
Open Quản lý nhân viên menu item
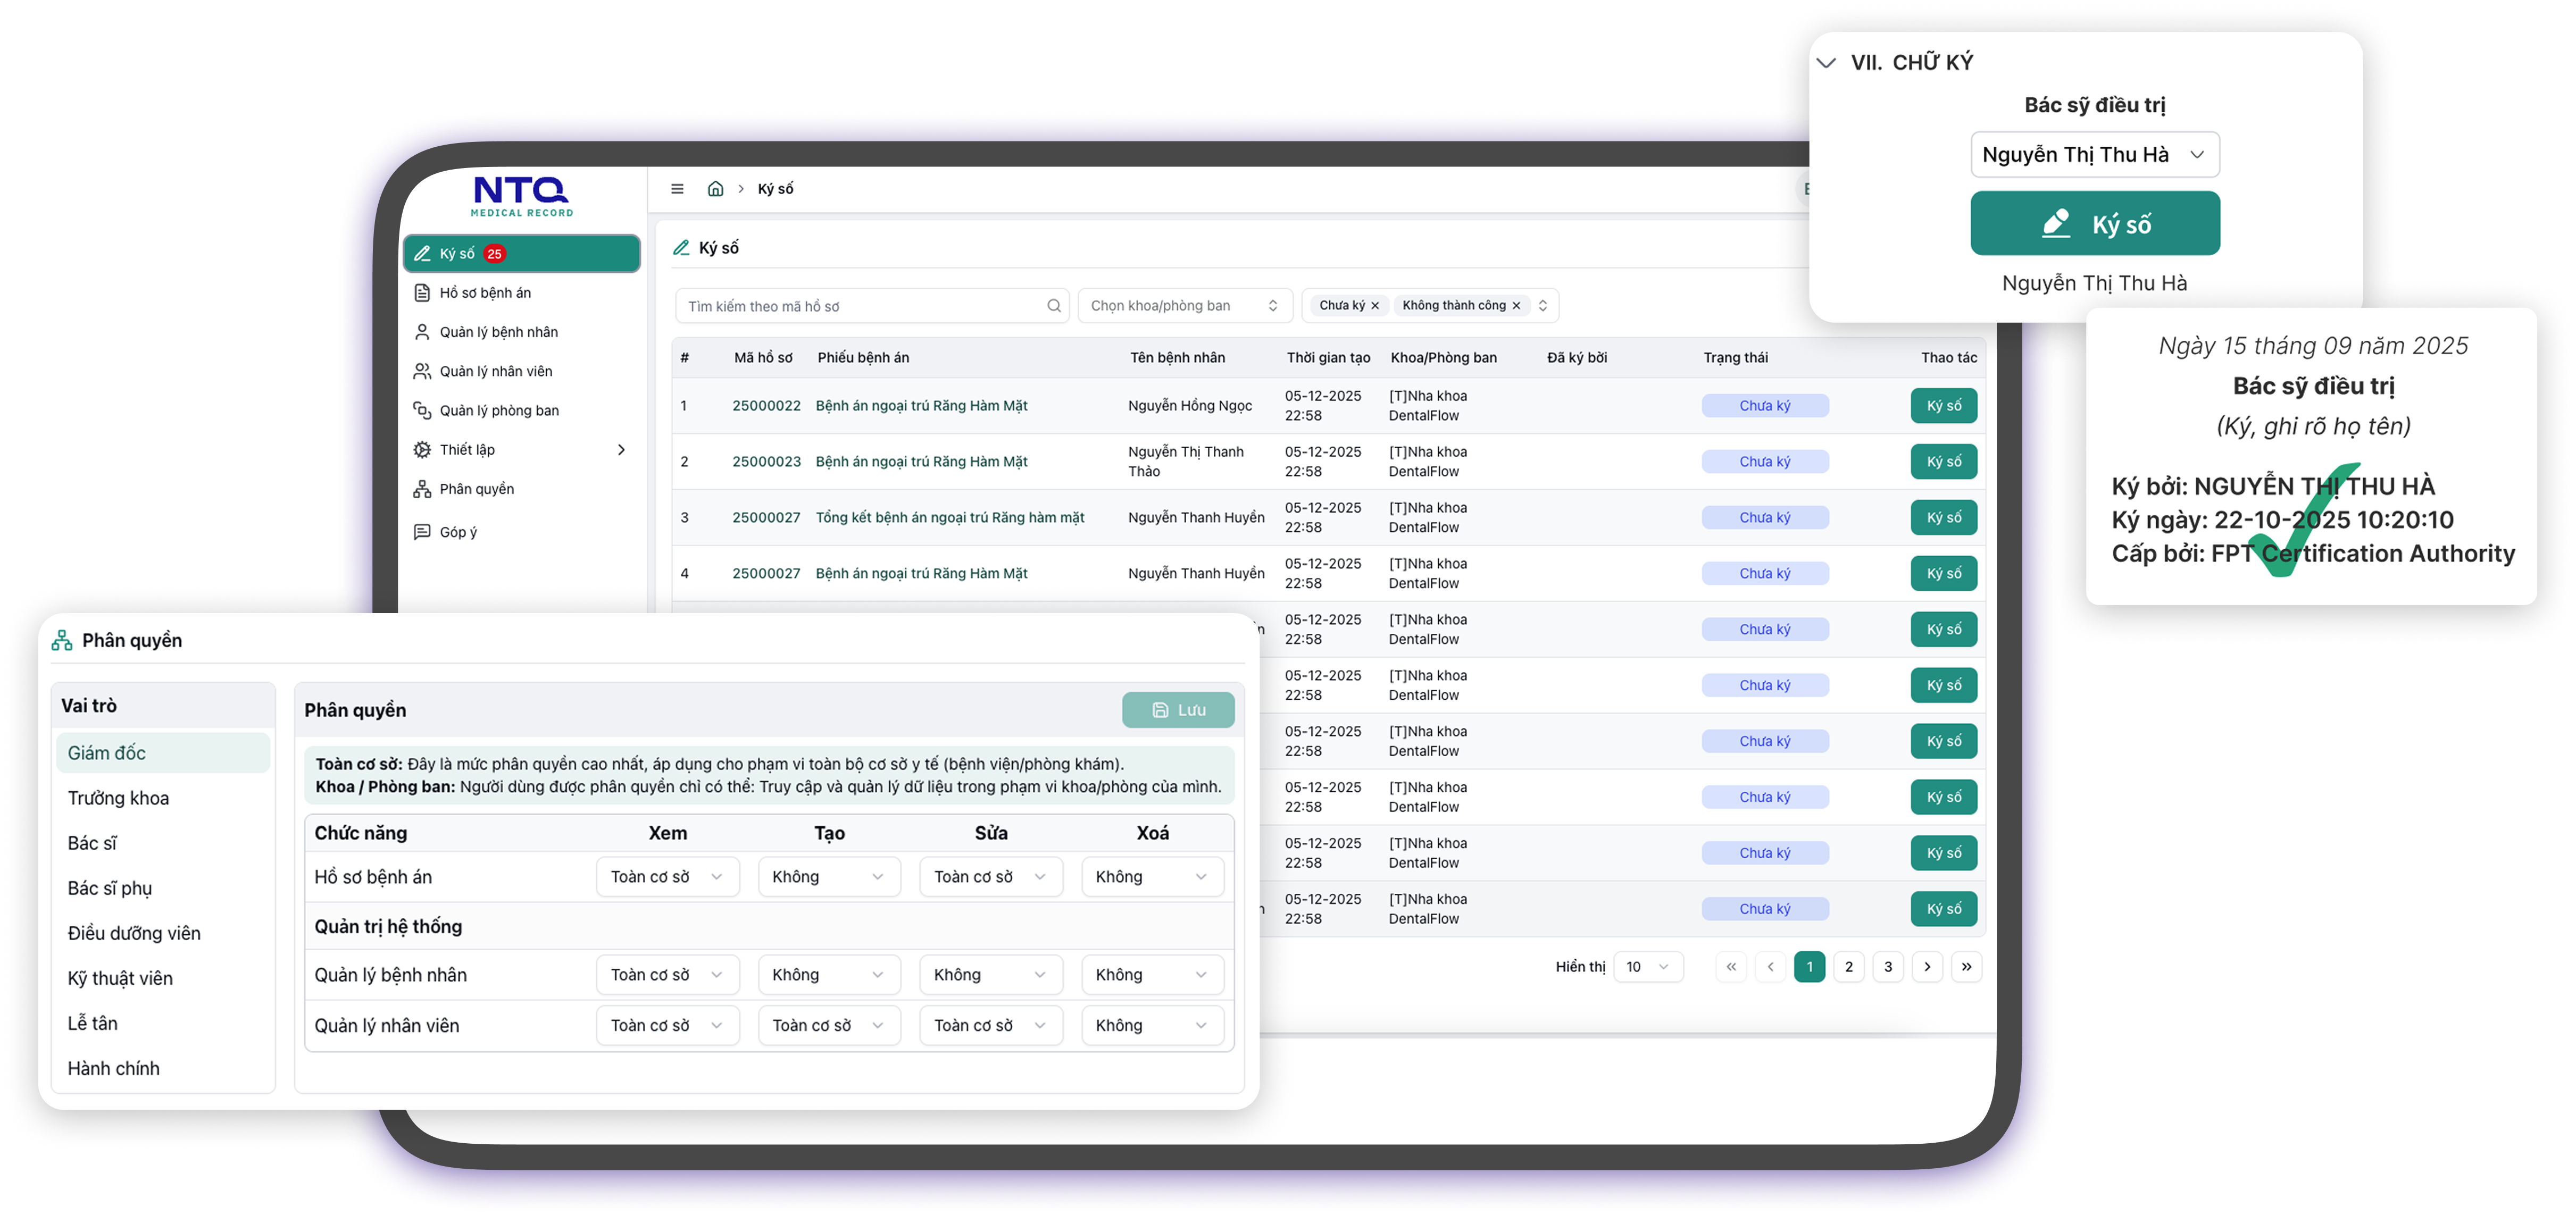point(496,371)
